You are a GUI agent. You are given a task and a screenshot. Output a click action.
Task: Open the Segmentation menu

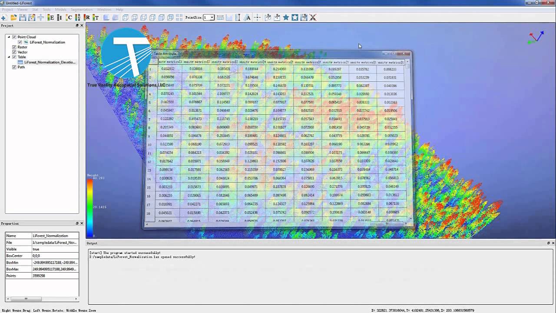click(82, 10)
